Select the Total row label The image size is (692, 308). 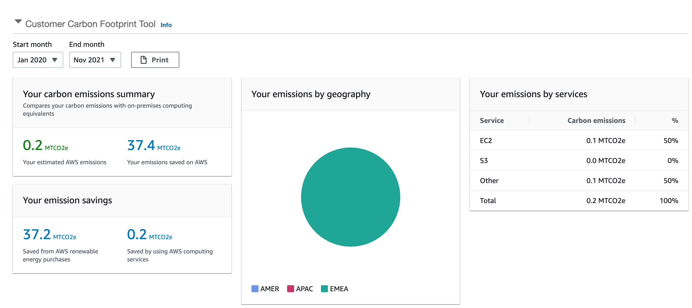(488, 201)
